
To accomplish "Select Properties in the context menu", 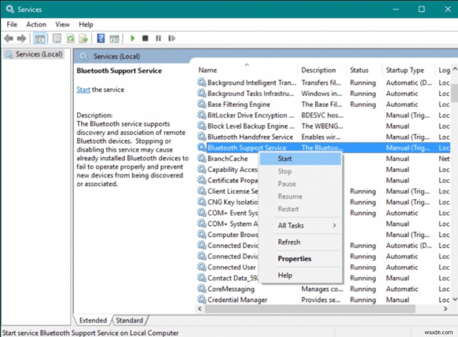I will click(295, 259).
